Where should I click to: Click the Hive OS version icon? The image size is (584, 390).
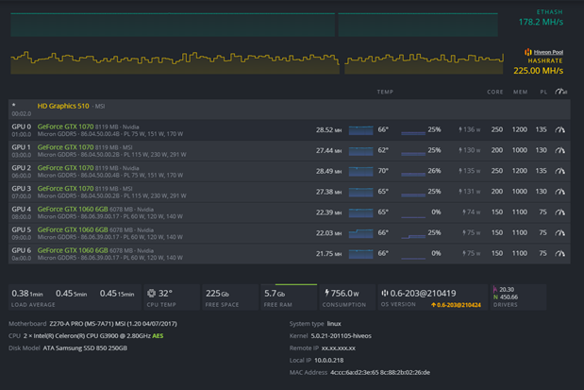[x=385, y=293]
